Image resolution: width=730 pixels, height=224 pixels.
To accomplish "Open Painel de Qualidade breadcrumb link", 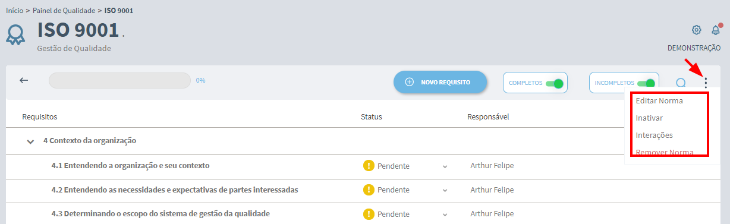I will pyautogui.click(x=64, y=11).
